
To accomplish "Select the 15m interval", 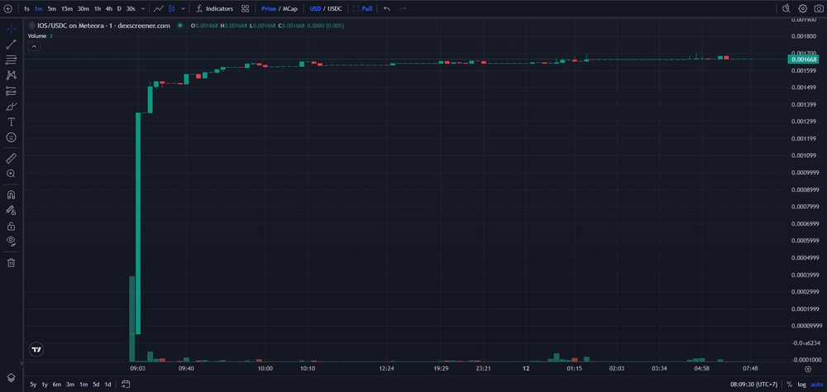I will pyautogui.click(x=66, y=9).
